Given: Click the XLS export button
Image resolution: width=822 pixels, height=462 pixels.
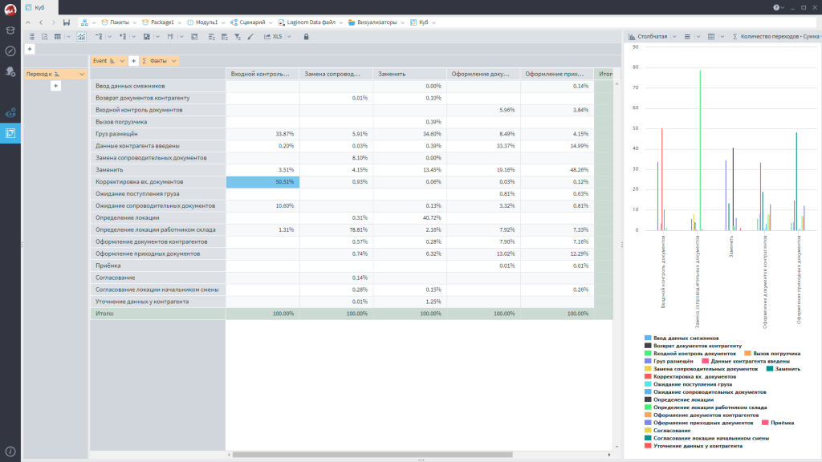Looking at the screenshot, I should [274, 36].
